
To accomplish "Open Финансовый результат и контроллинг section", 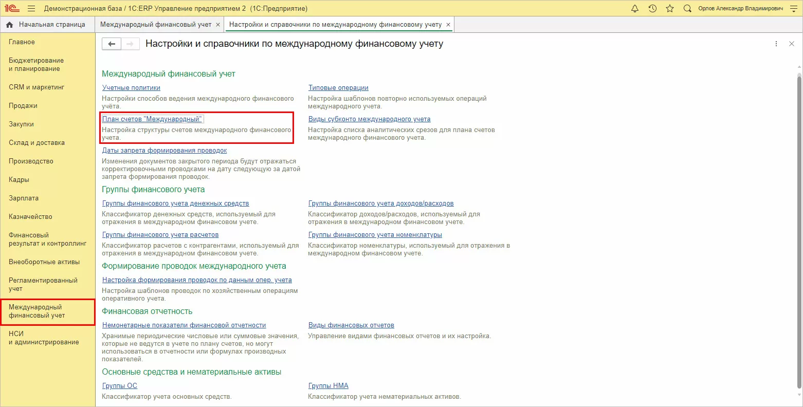I will coord(48,239).
